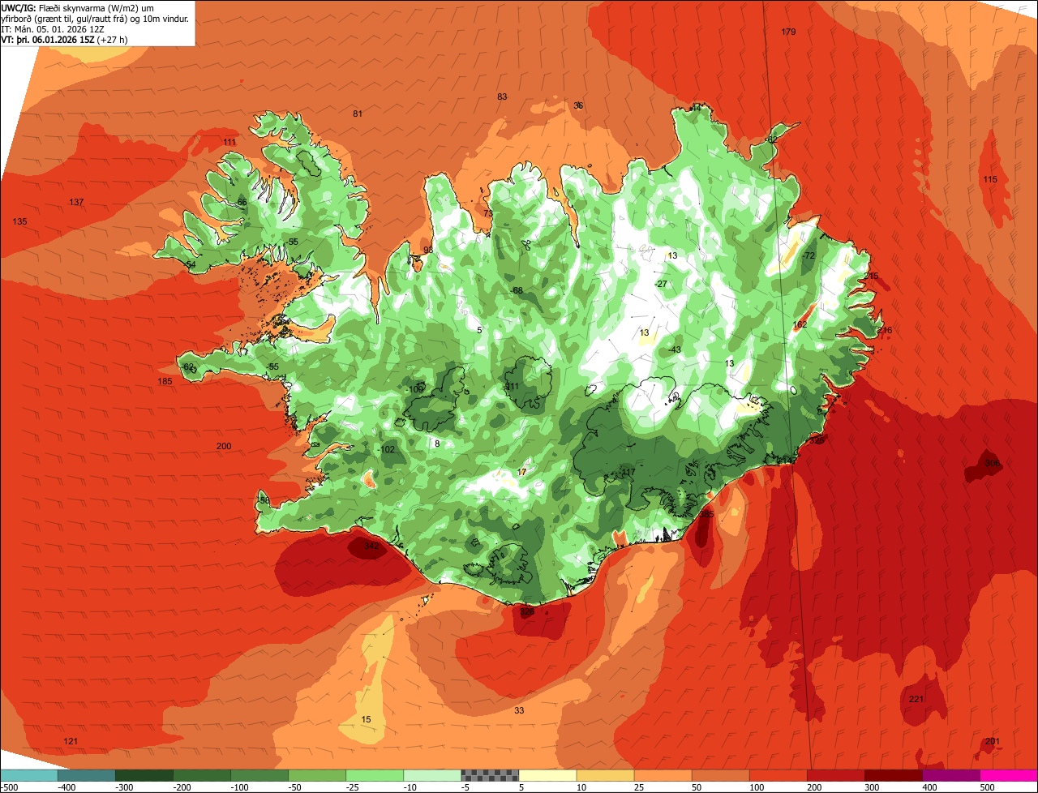Click the 'yfirborð (grænt til, gul/rautt frá)' line
Screen dimensions: 1038x793
(96, 18)
